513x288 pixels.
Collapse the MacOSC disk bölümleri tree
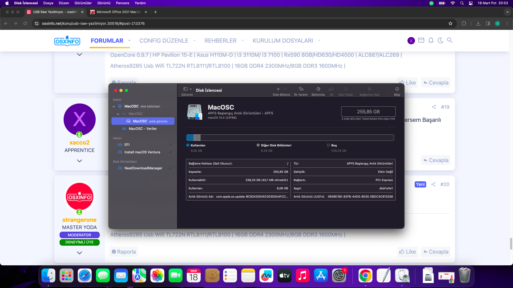114,106
